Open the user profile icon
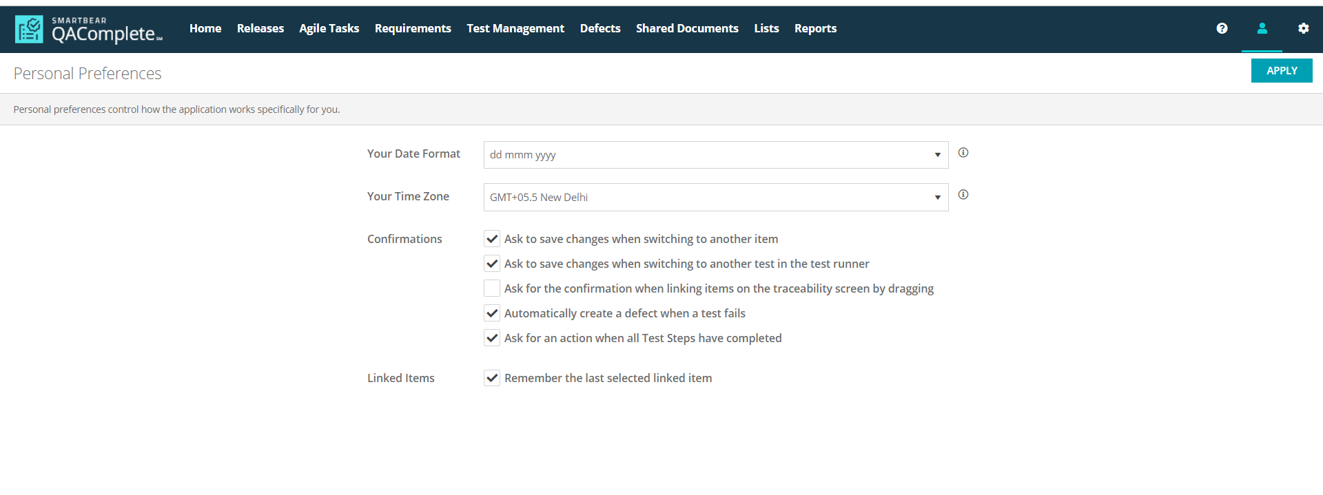The image size is (1323, 495). click(x=1262, y=28)
